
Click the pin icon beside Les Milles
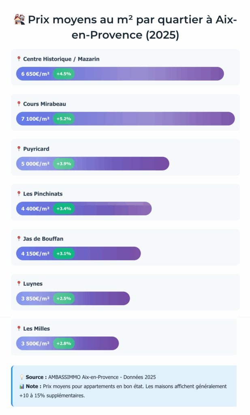point(19,328)
